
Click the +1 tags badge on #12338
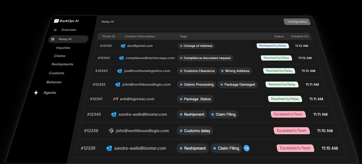tap(247, 148)
